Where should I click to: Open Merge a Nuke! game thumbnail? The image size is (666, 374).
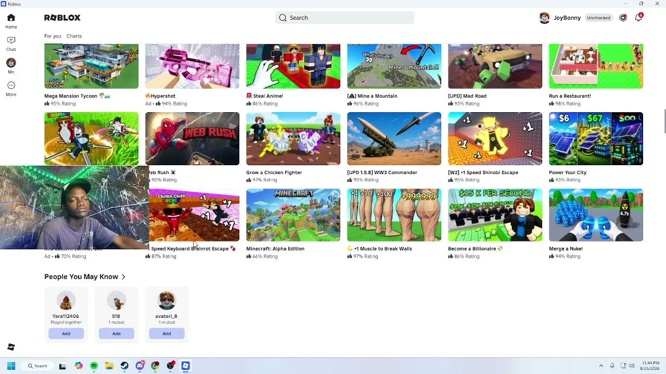click(596, 215)
